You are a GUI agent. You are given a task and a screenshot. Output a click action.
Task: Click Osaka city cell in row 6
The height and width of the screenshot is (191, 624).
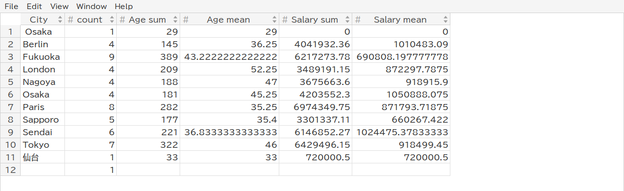click(43, 94)
